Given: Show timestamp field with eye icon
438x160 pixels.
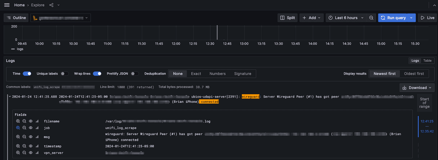Looking at the screenshot, I should (31, 146).
